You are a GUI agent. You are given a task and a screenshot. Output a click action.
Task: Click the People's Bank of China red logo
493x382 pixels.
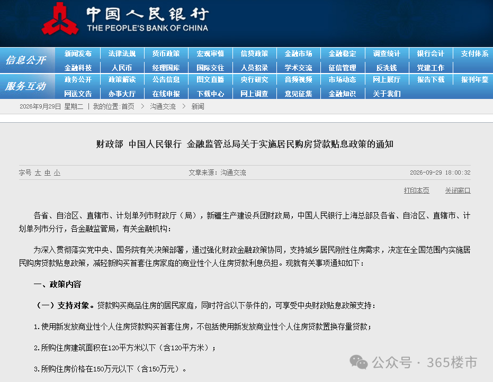tap(60, 19)
